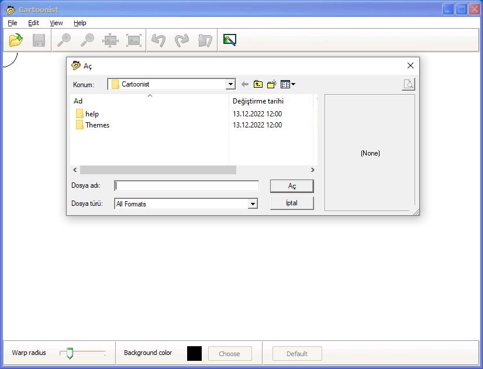The height and width of the screenshot is (369, 483).
Task: Click the scroll left arrow in file list
Action: pos(75,170)
